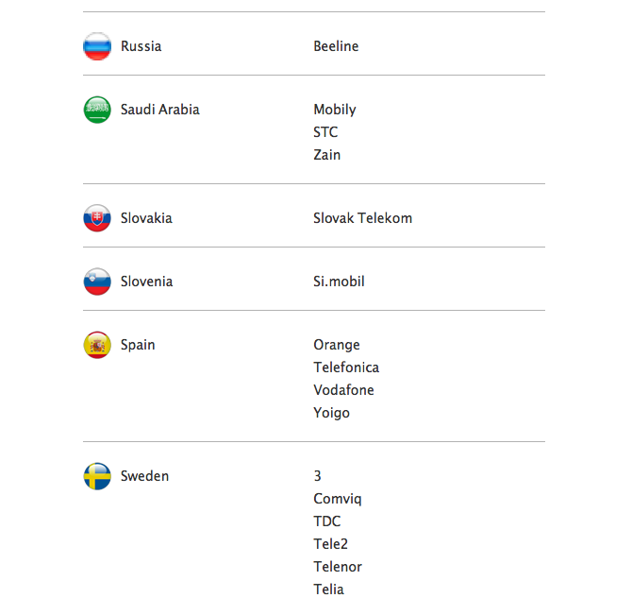The height and width of the screenshot is (615, 632).
Task: Click the Beeline carrier text
Action: click(336, 46)
